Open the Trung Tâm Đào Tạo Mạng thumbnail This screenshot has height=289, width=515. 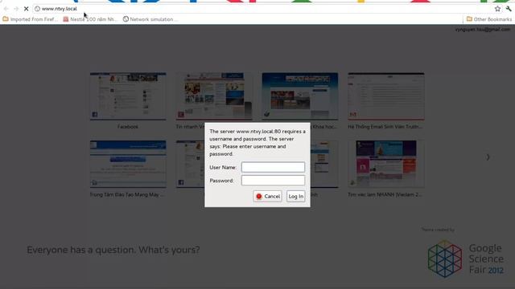pyautogui.click(x=128, y=164)
